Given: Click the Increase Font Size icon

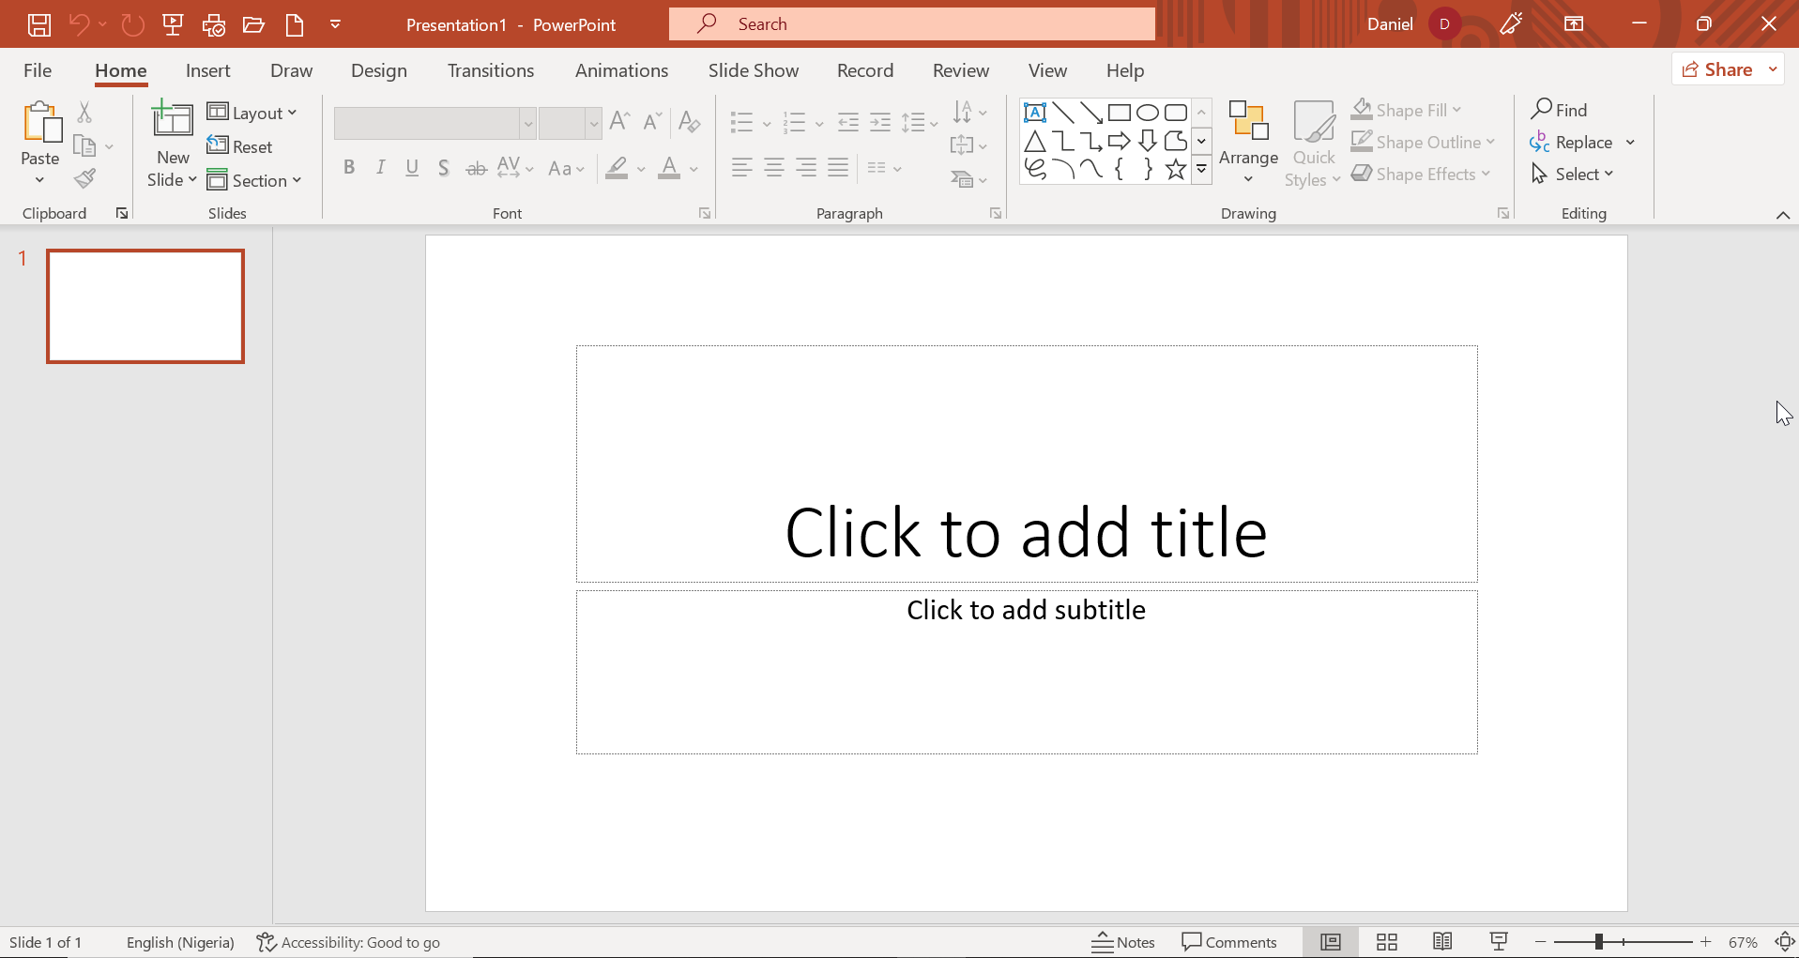Looking at the screenshot, I should click(x=618, y=121).
